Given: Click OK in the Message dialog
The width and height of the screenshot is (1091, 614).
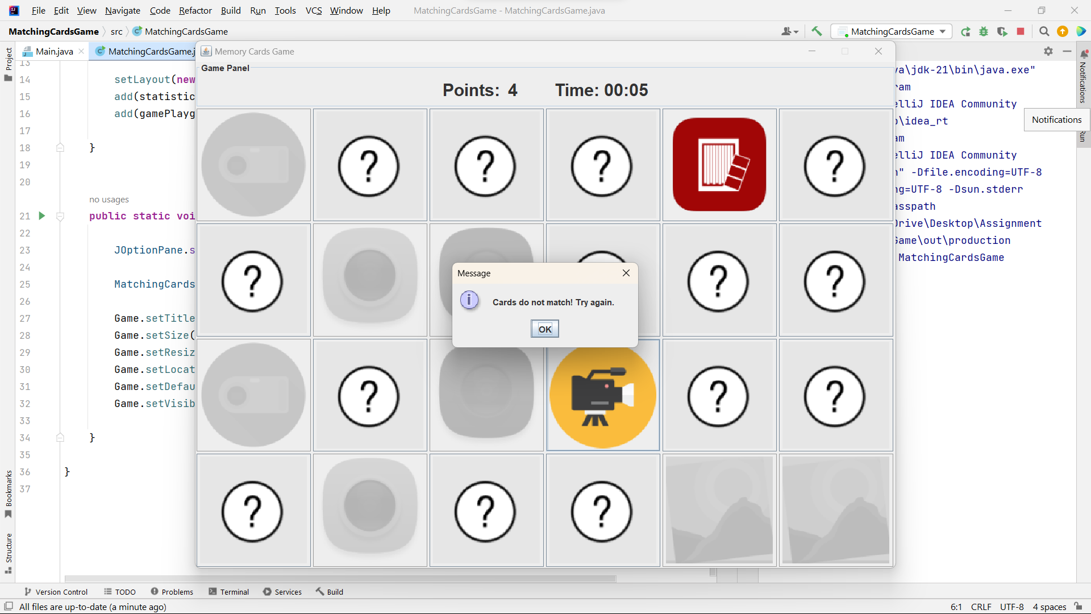Looking at the screenshot, I should point(545,329).
